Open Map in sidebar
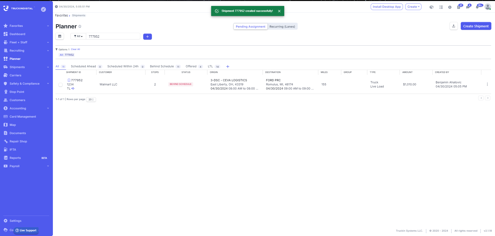This screenshot has height=236, width=495. pos(13,125)
